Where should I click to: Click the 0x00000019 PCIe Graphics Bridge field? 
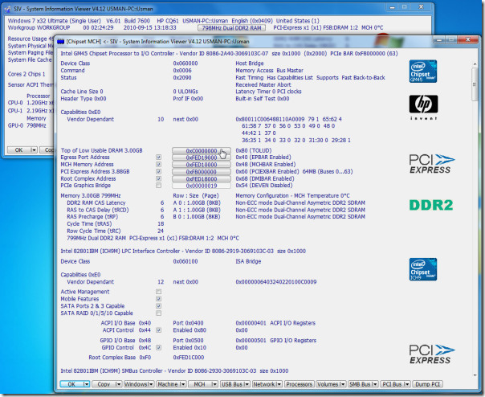(202, 186)
